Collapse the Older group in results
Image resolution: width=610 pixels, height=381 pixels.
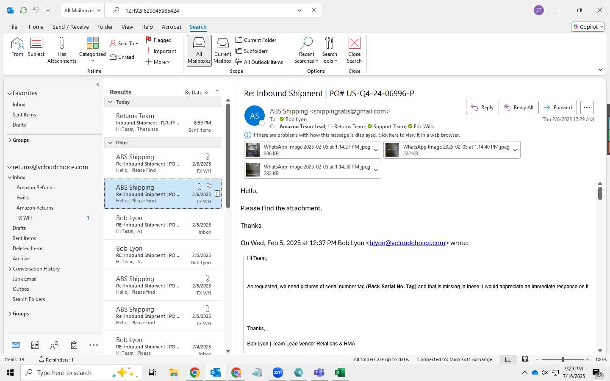(x=110, y=143)
